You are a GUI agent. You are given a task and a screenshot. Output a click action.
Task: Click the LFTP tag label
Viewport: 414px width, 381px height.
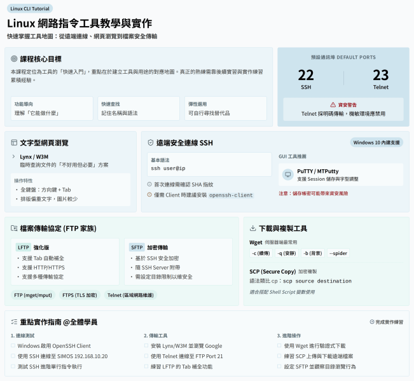pyautogui.click(x=24, y=247)
